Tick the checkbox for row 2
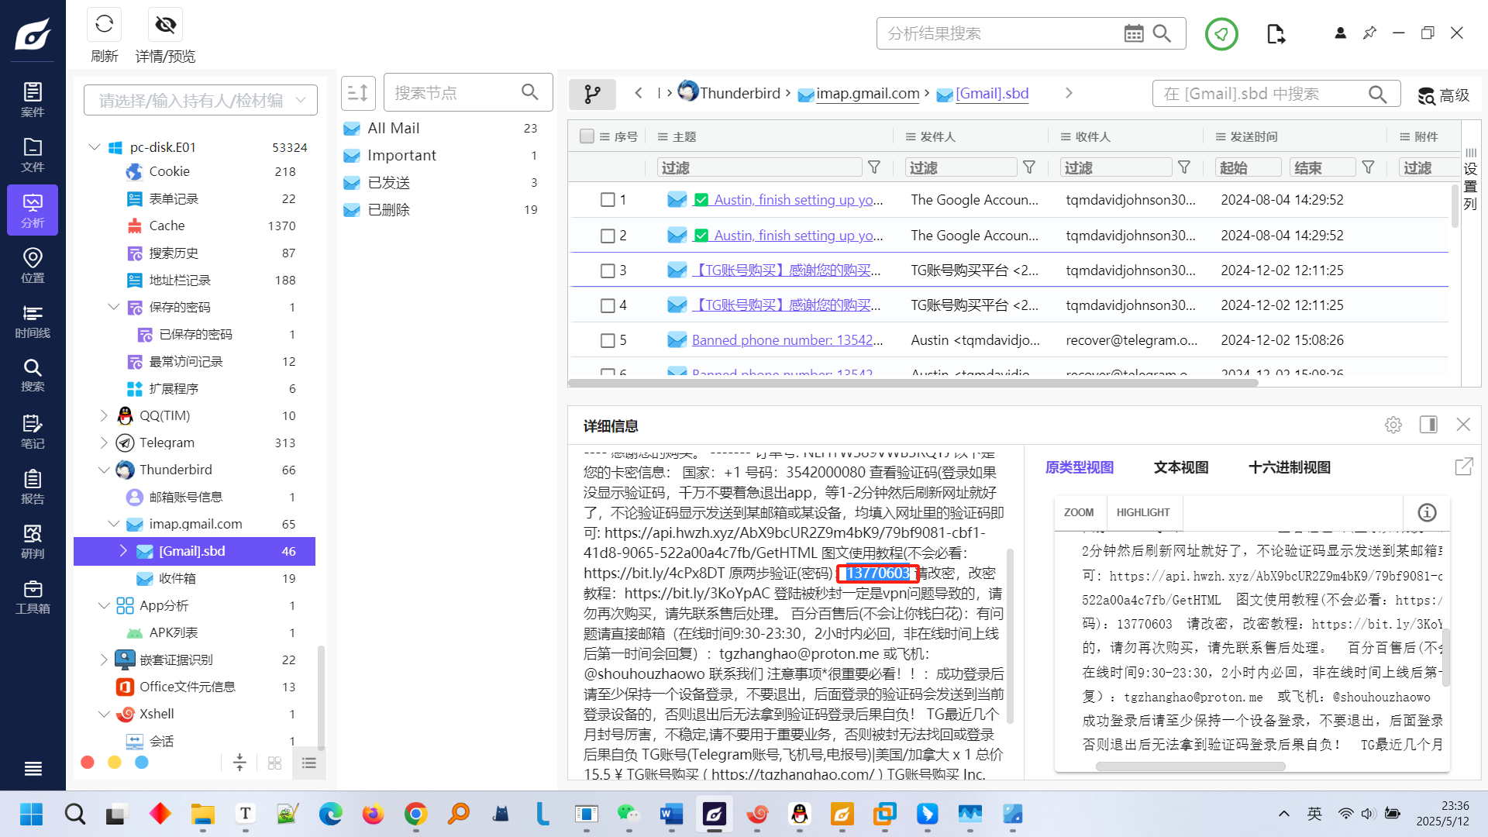Viewport: 1488px width, 837px height. [x=608, y=236]
